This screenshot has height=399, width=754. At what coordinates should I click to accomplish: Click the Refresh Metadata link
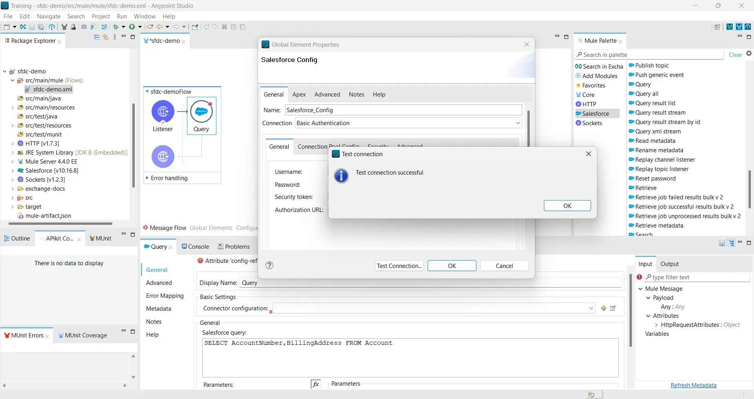pyautogui.click(x=694, y=385)
